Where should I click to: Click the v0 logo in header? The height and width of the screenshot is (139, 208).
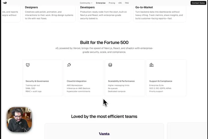pyautogui.click(x=5, y=3)
